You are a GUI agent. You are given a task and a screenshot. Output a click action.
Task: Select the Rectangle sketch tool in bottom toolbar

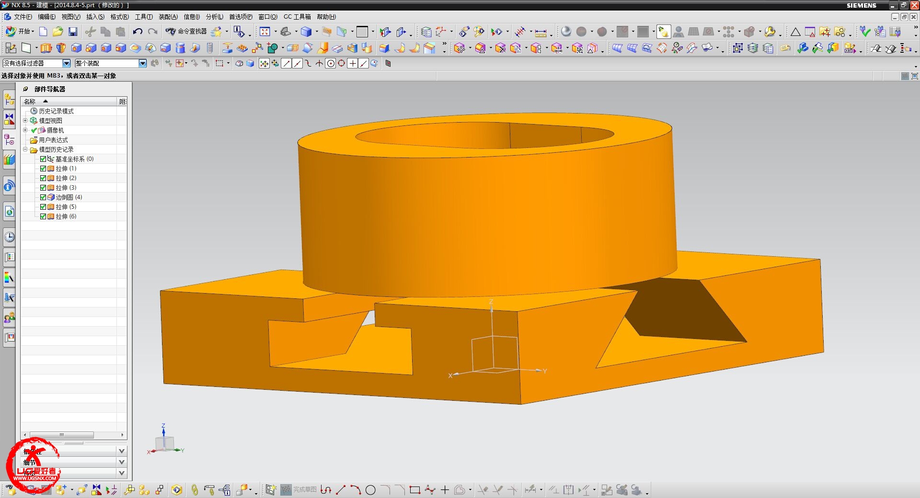pyautogui.click(x=415, y=490)
